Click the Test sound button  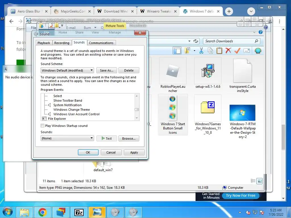107,139
